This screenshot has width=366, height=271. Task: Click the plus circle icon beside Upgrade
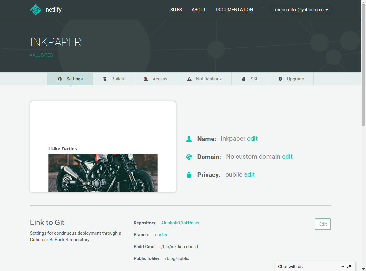coord(280,79)
